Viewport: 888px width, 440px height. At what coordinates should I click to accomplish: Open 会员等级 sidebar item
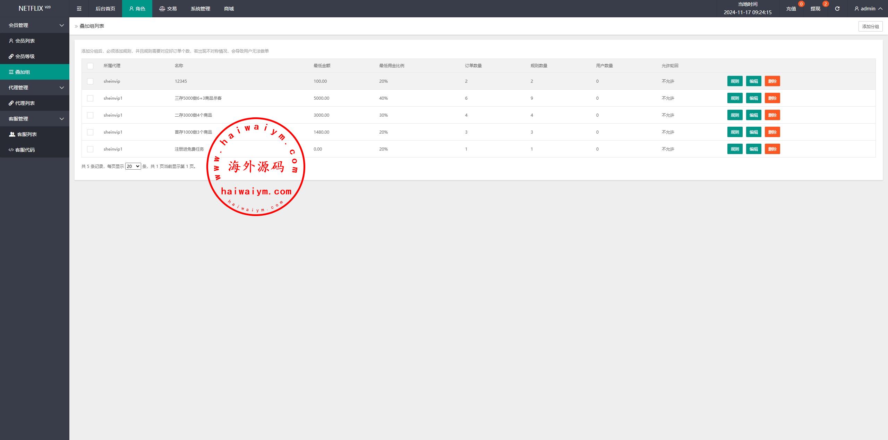25,56
